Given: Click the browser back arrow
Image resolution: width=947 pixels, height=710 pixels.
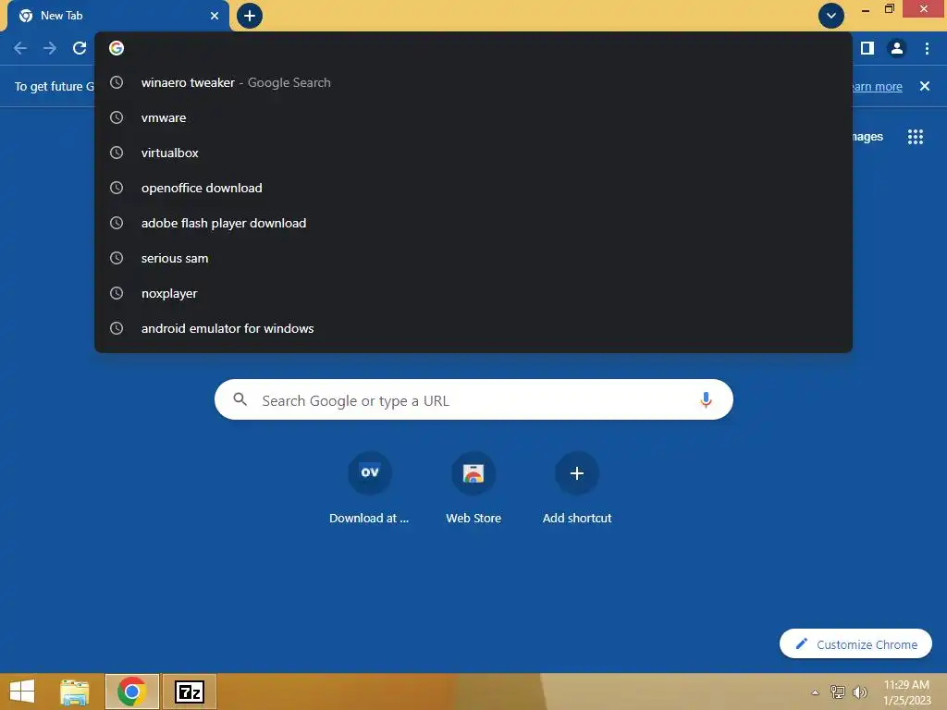Looking at the screenshot, I should (x=20, y=48).
